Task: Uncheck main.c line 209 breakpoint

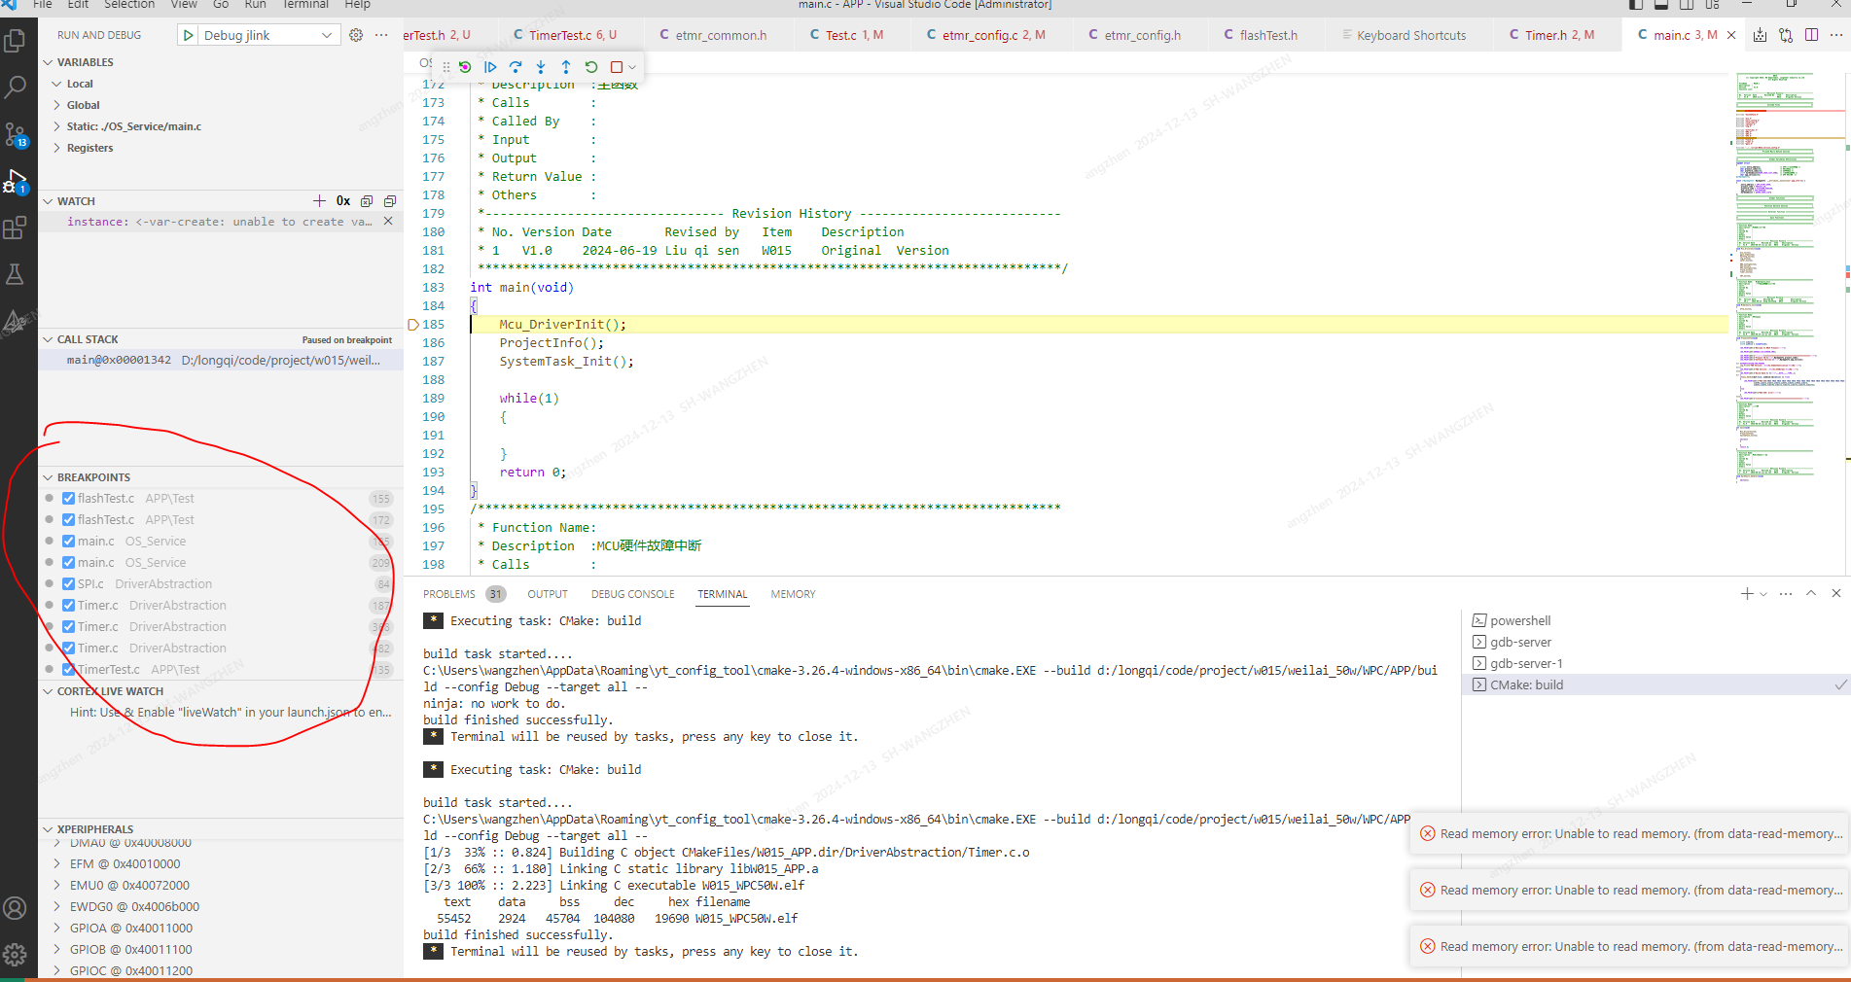Action: pos(68,562)
